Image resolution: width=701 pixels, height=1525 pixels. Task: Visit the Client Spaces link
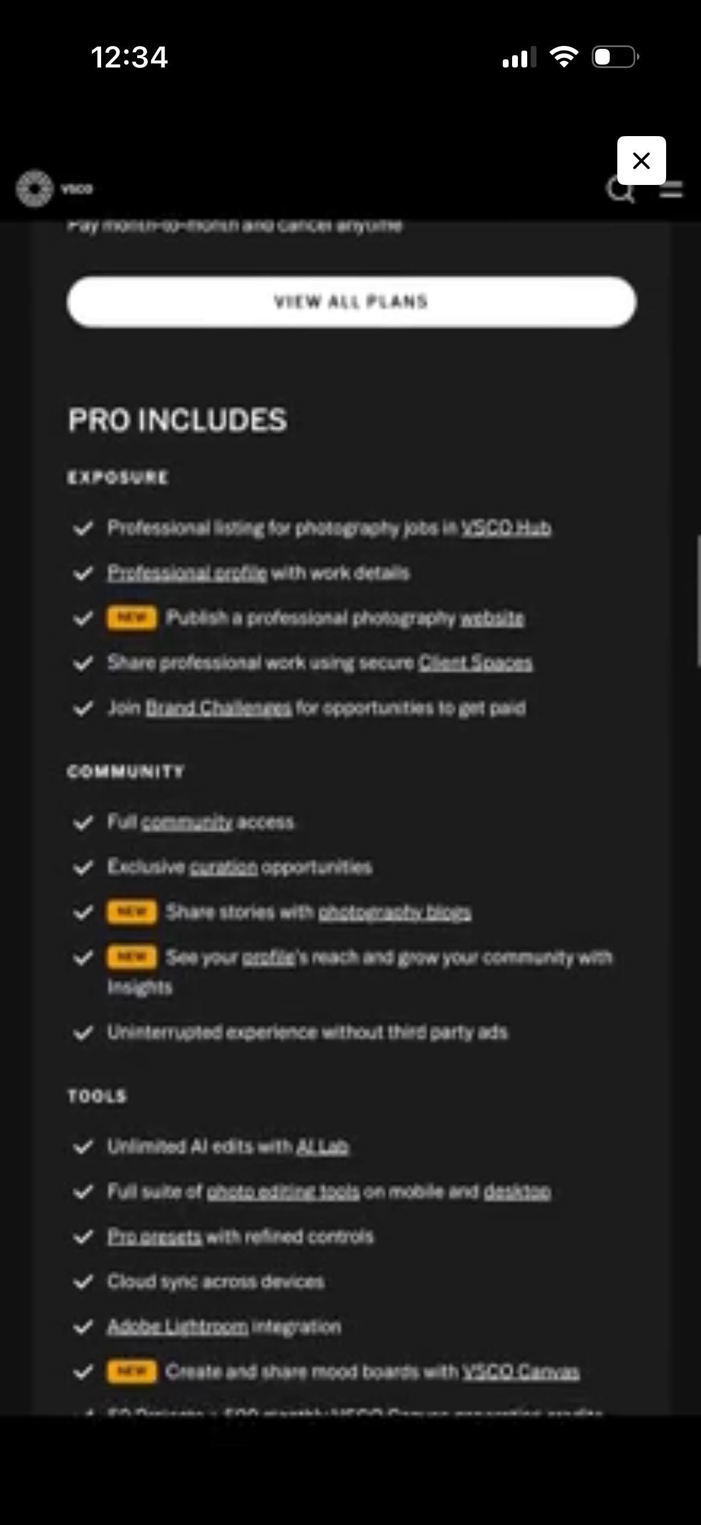(475, 663)
